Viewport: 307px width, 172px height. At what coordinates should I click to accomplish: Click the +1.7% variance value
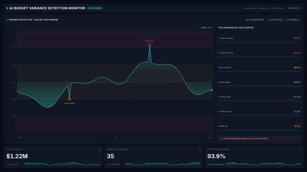(297, 97)
